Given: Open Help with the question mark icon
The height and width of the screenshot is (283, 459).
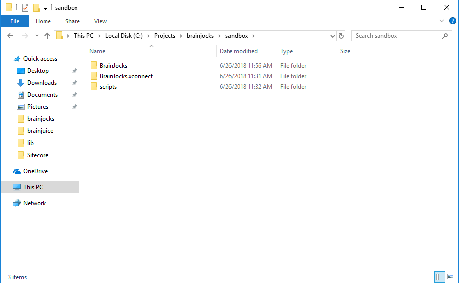Looking at the screenshot, I should pyautogui.click(x=453, y=21).
